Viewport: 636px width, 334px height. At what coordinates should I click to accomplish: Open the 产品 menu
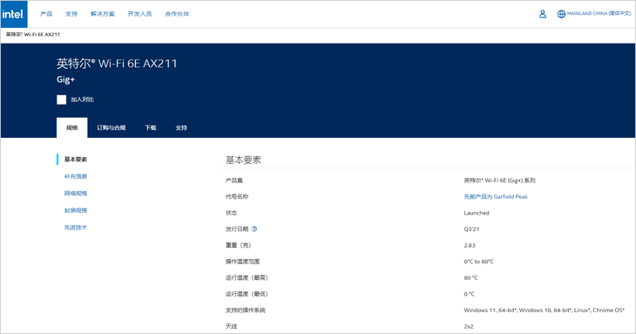[x=46, y=14]
